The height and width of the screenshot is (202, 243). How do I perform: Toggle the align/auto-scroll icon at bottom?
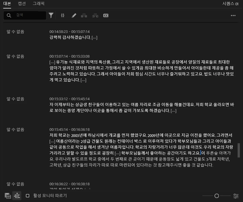pos(17,196)
